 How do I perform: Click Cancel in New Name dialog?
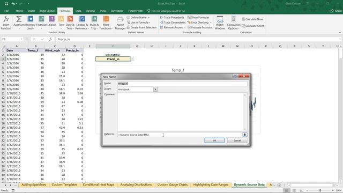pyautogui.click(x=237, y=140)
